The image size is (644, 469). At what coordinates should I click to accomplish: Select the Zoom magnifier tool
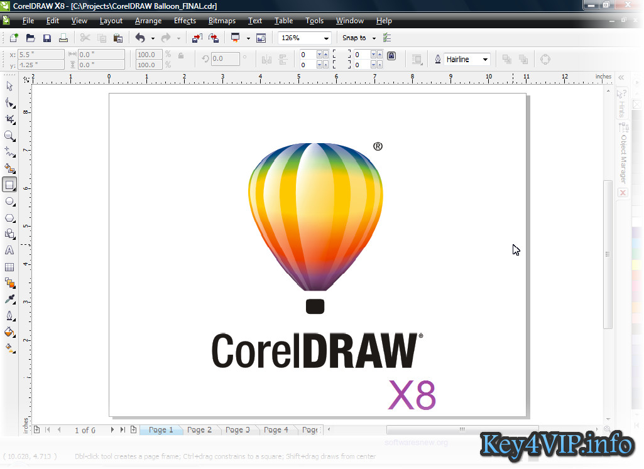(9, 136)
